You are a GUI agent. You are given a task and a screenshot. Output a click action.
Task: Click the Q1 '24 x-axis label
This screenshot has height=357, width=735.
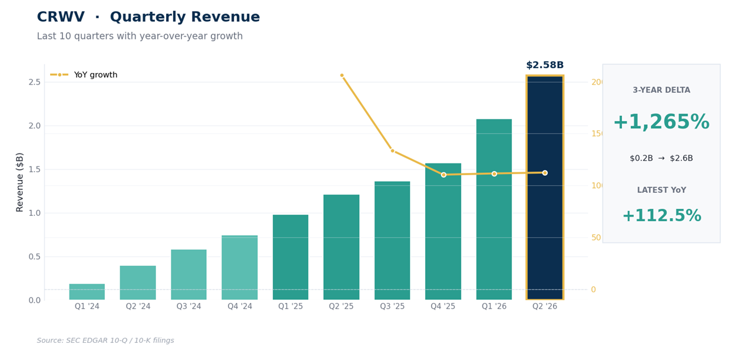pos(87,306)
